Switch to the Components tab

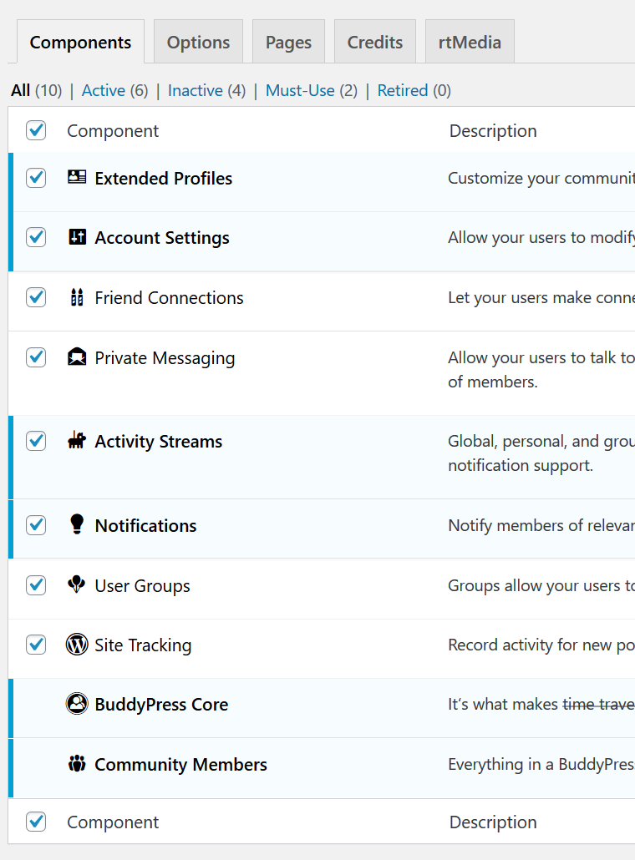point(81,42)
